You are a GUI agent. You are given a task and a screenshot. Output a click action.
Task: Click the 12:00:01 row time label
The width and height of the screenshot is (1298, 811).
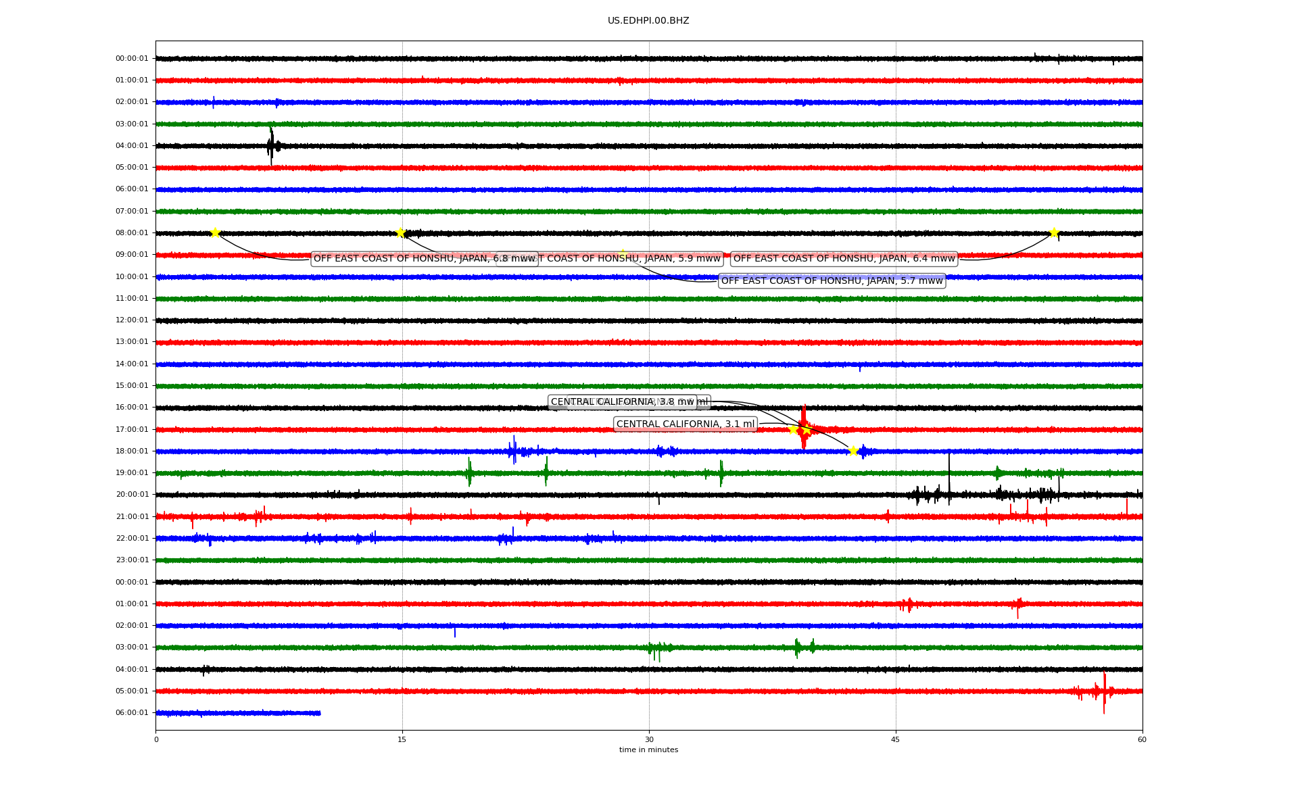(x=132, y=320)
